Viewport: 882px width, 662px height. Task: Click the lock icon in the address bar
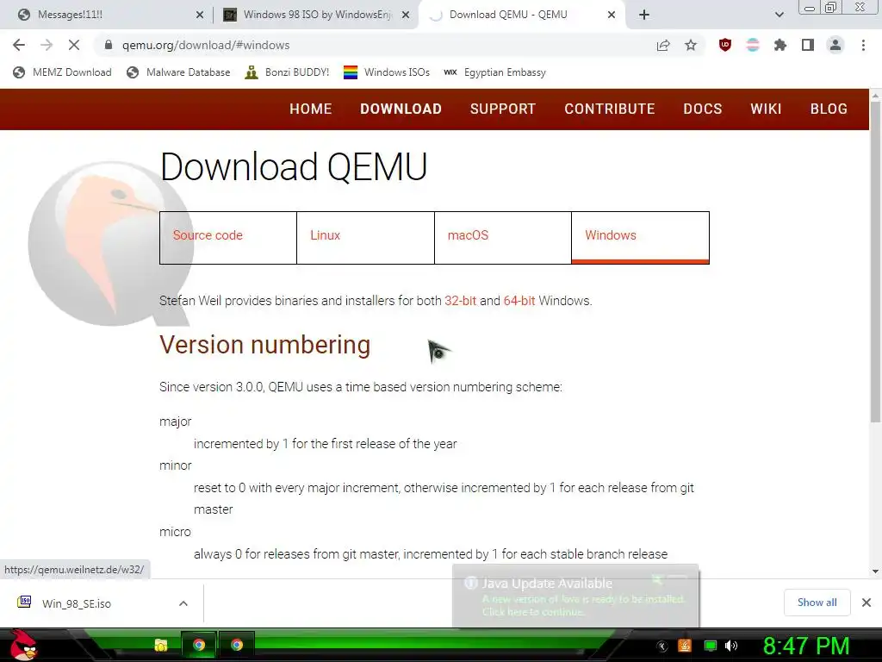point(109,45)
